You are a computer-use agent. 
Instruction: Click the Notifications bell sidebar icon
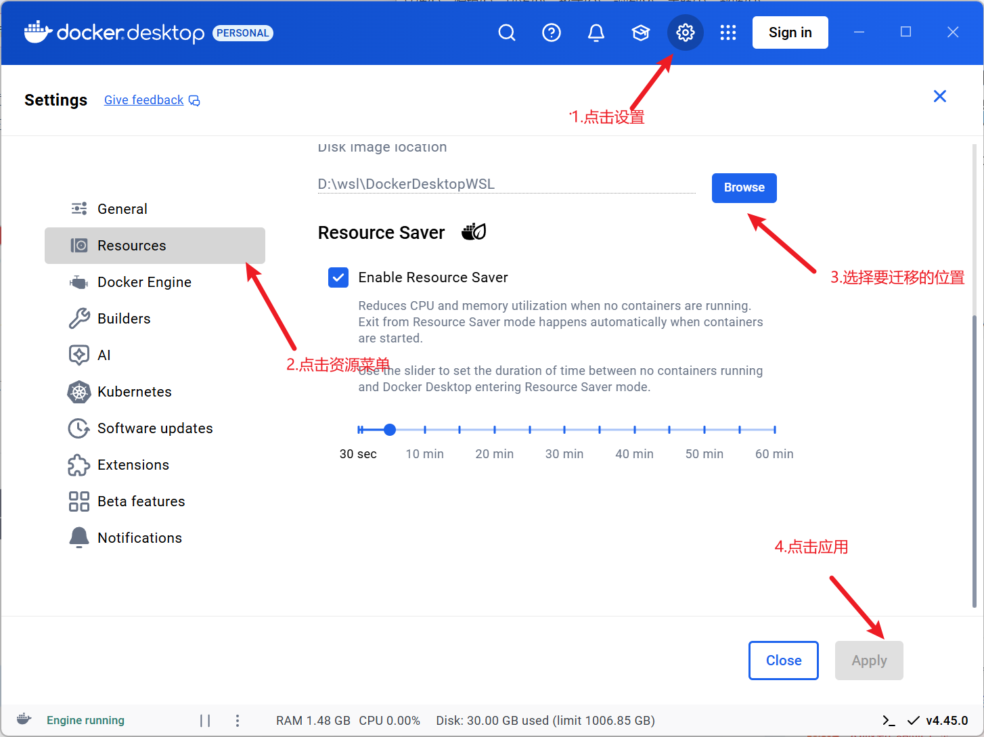tap(79, 537)
